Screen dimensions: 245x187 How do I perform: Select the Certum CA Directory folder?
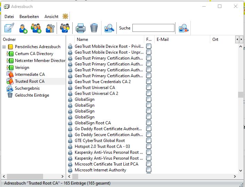pos(34,54)
